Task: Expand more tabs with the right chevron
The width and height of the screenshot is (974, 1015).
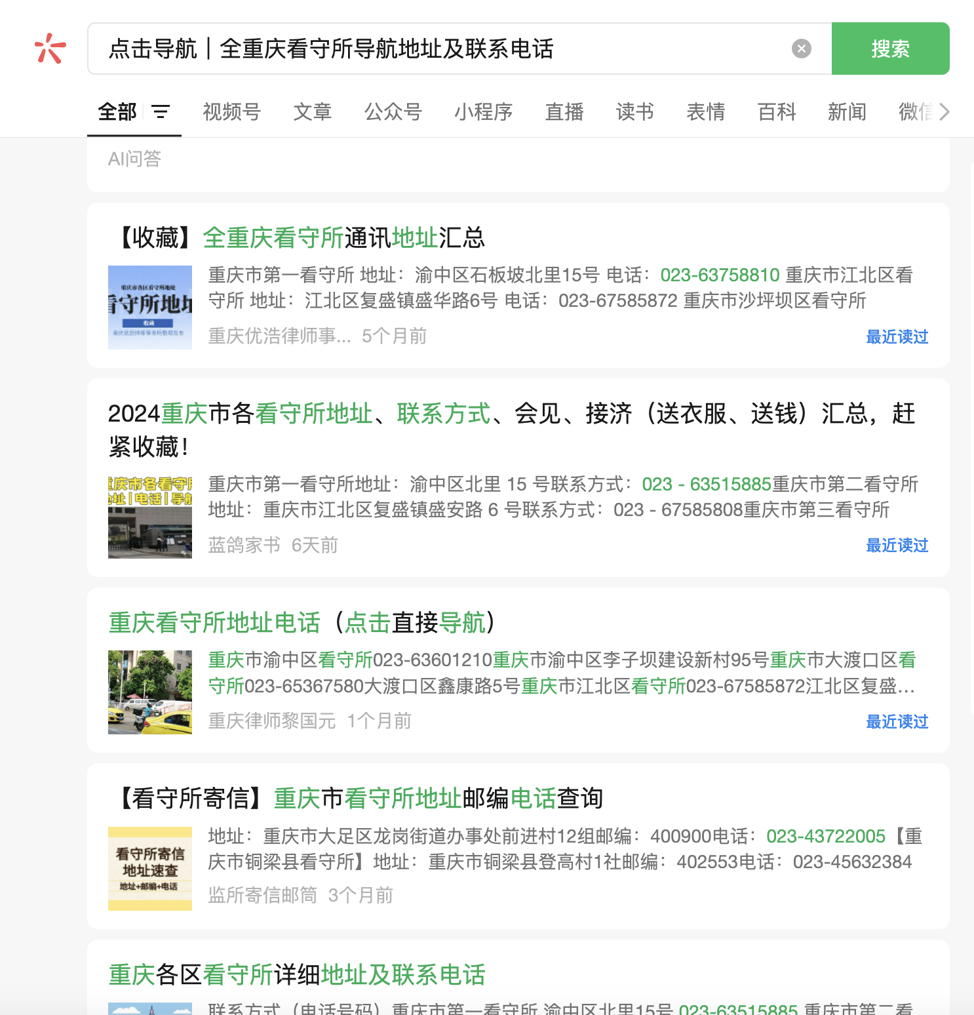Action: pyautogui.click(x=944, y=111)
